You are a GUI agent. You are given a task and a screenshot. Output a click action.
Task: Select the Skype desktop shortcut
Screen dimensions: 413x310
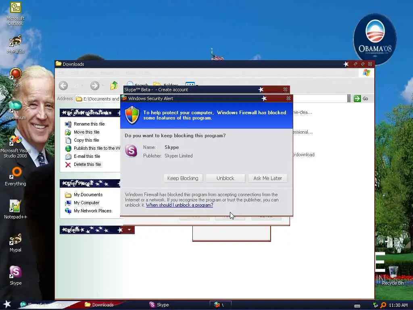(x=15, y=275)
